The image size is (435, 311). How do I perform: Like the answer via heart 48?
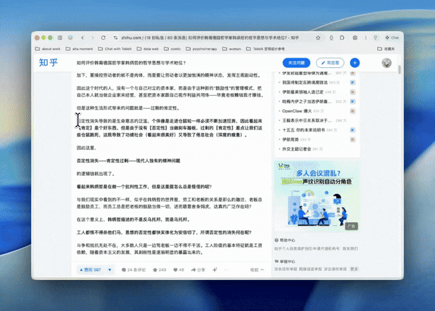pos(179,270)
